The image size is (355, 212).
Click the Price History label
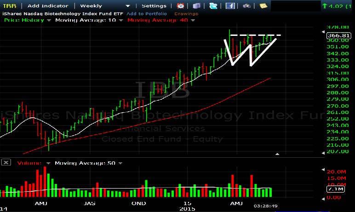click(24, 20)
